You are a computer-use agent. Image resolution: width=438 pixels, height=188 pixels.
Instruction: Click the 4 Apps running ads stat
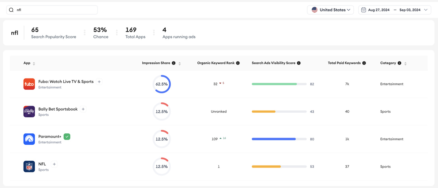(179, 33)
